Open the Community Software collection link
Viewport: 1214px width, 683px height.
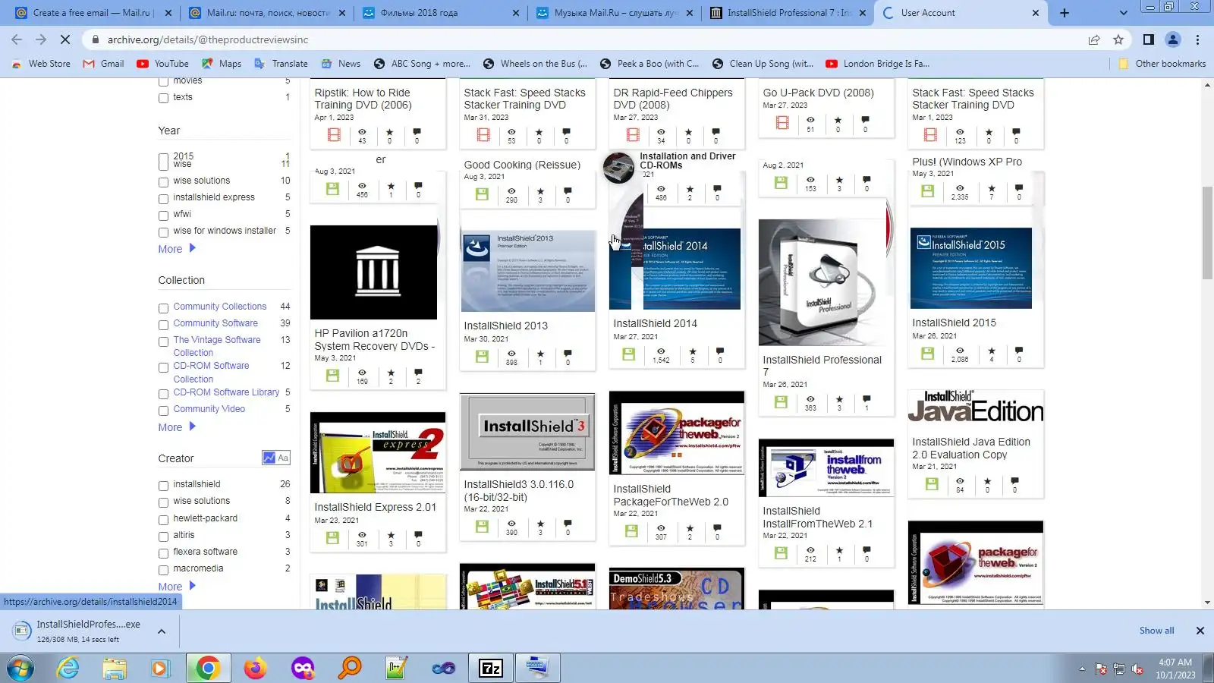click(x=215, y=323)
